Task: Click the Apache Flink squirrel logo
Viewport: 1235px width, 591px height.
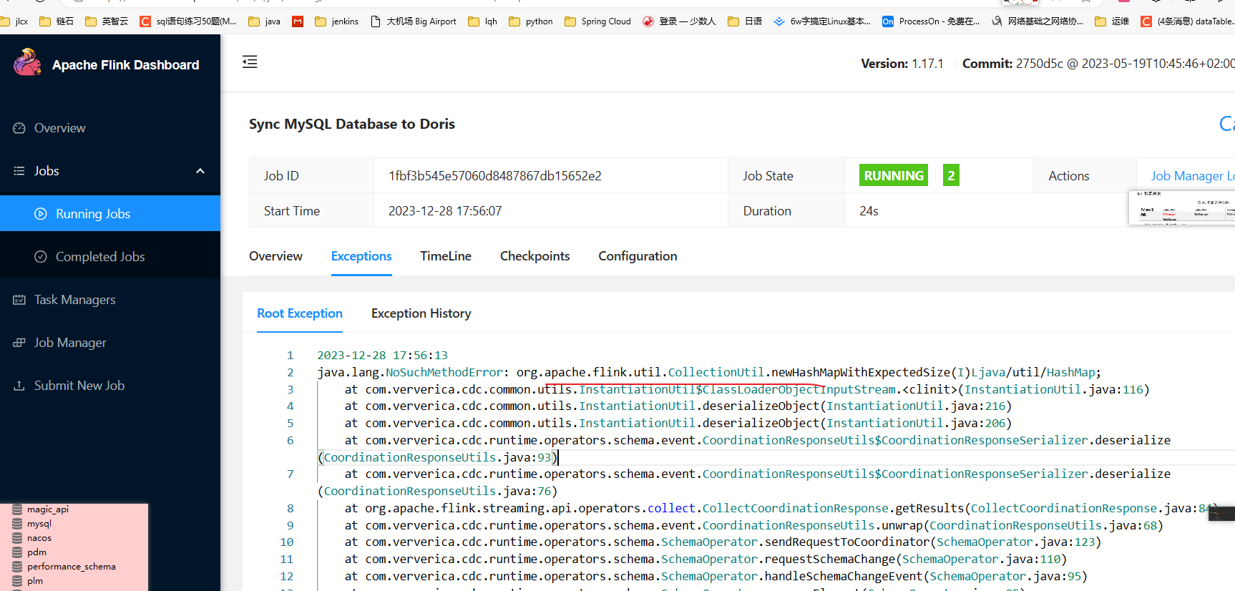Action: (27, 62)
